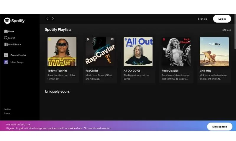Click SEE ALL for Spotify Playlists
The width and height of the screenshot is (236, 141).
coord(227,30)
